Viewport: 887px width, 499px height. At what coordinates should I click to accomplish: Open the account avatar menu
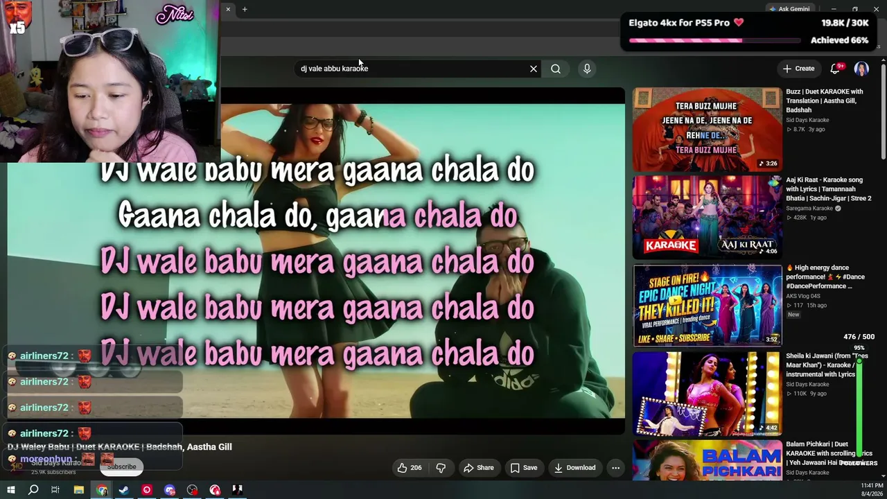pyautogui.click(x=861, y=69)
